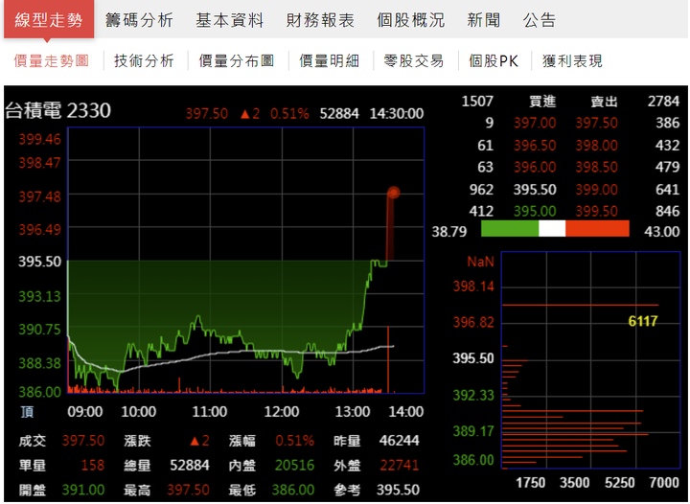Click the 漲幅 value in summary table
This screenshot has width=690, height=504.
click(x=295, y=440)
